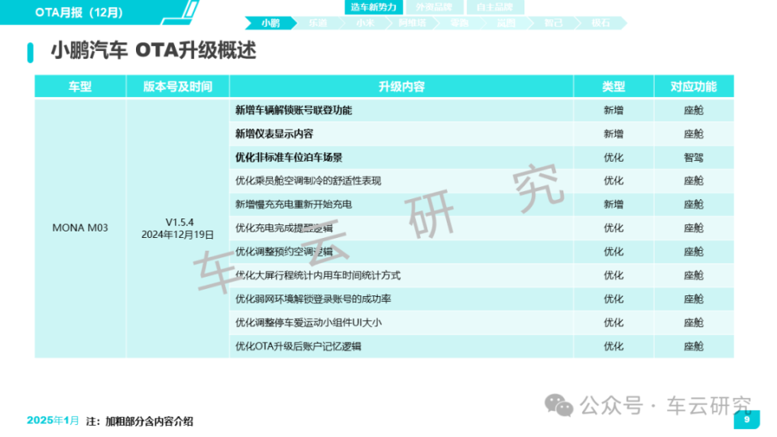Click the WeChat logo icon
Screen dimensions: 777x437
559,405
